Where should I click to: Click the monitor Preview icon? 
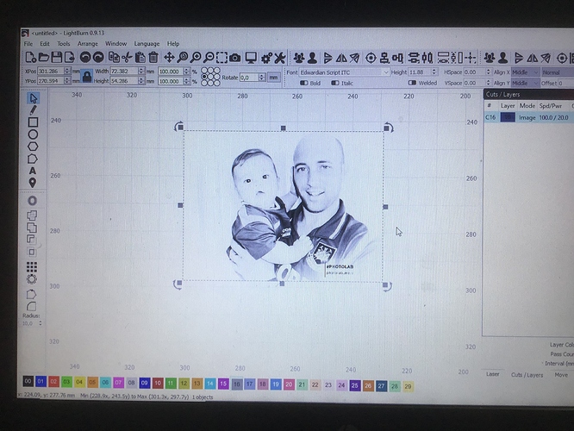251,58
